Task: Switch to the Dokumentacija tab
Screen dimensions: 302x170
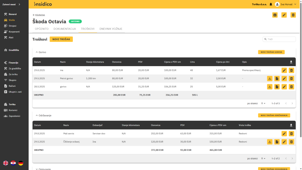Action: click(x=65, y=29)
